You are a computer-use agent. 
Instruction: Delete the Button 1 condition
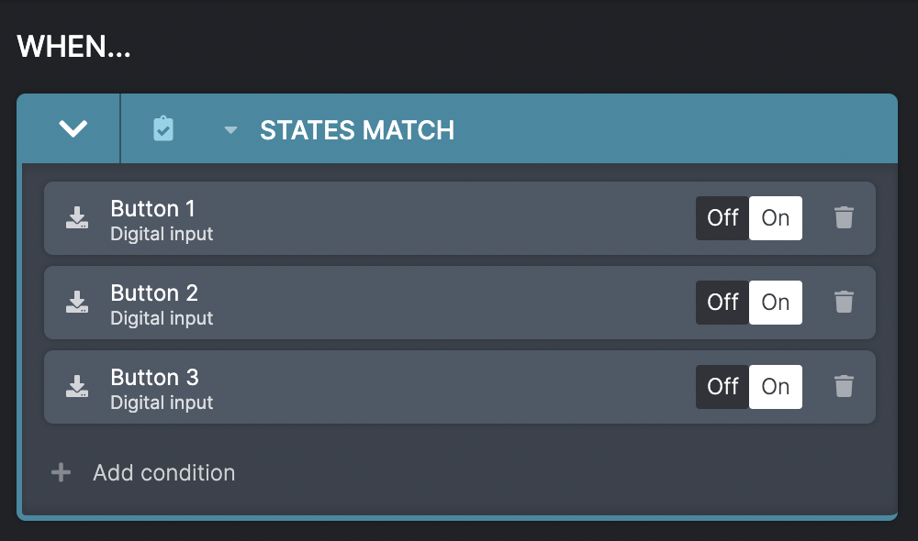844,217
